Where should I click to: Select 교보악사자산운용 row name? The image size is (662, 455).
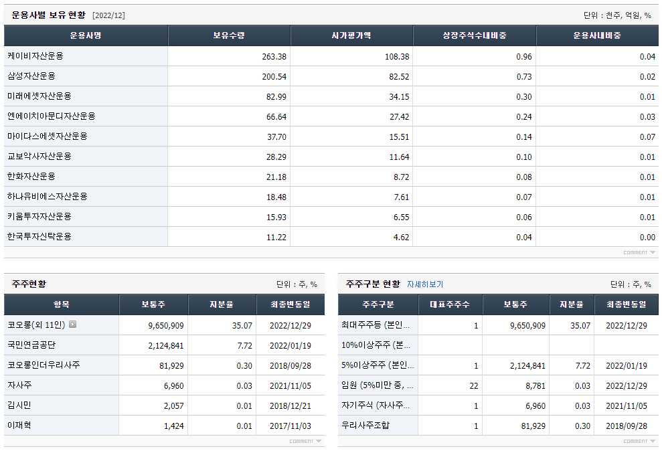coord(39,156)
